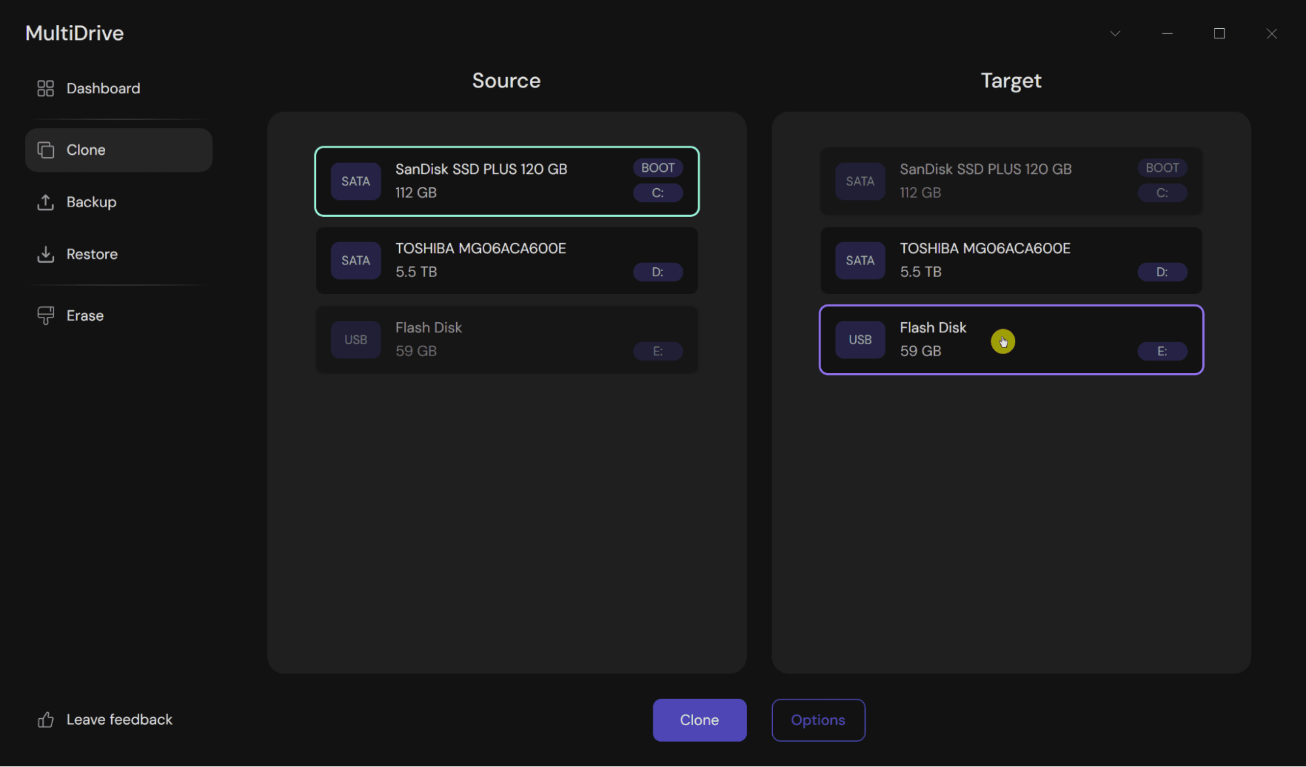This screenshot has width=1306, height=767.
Task: Click SATA badge of source TOSHIBA drive
Action: pyautogui.click(x=355, y=260)
